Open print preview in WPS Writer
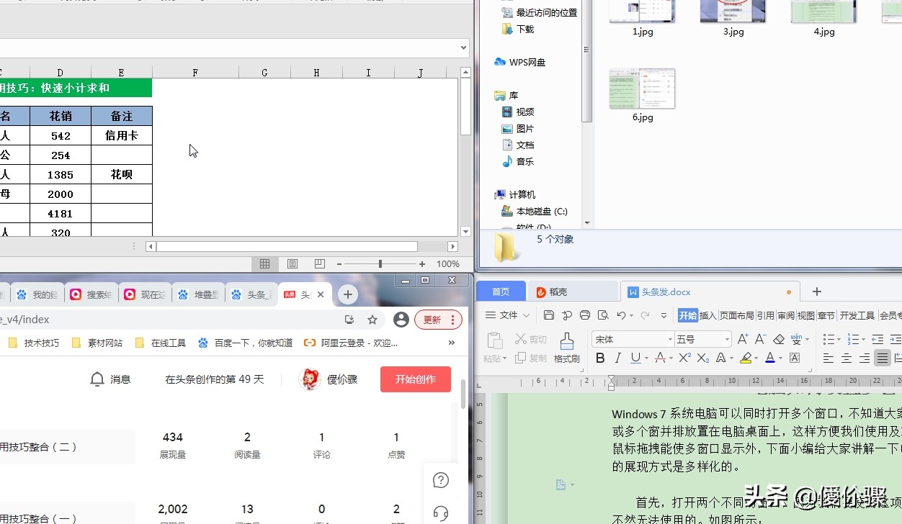 [603, 315]
